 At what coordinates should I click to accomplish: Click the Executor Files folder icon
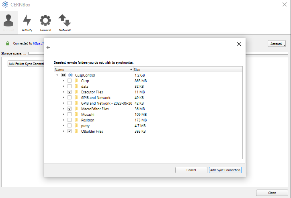76,92
